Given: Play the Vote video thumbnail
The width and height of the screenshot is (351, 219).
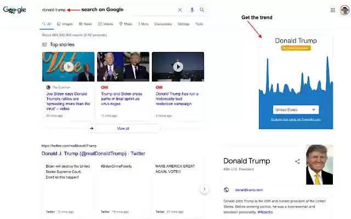Looking at the screenshot, I should tap(68, 67).
